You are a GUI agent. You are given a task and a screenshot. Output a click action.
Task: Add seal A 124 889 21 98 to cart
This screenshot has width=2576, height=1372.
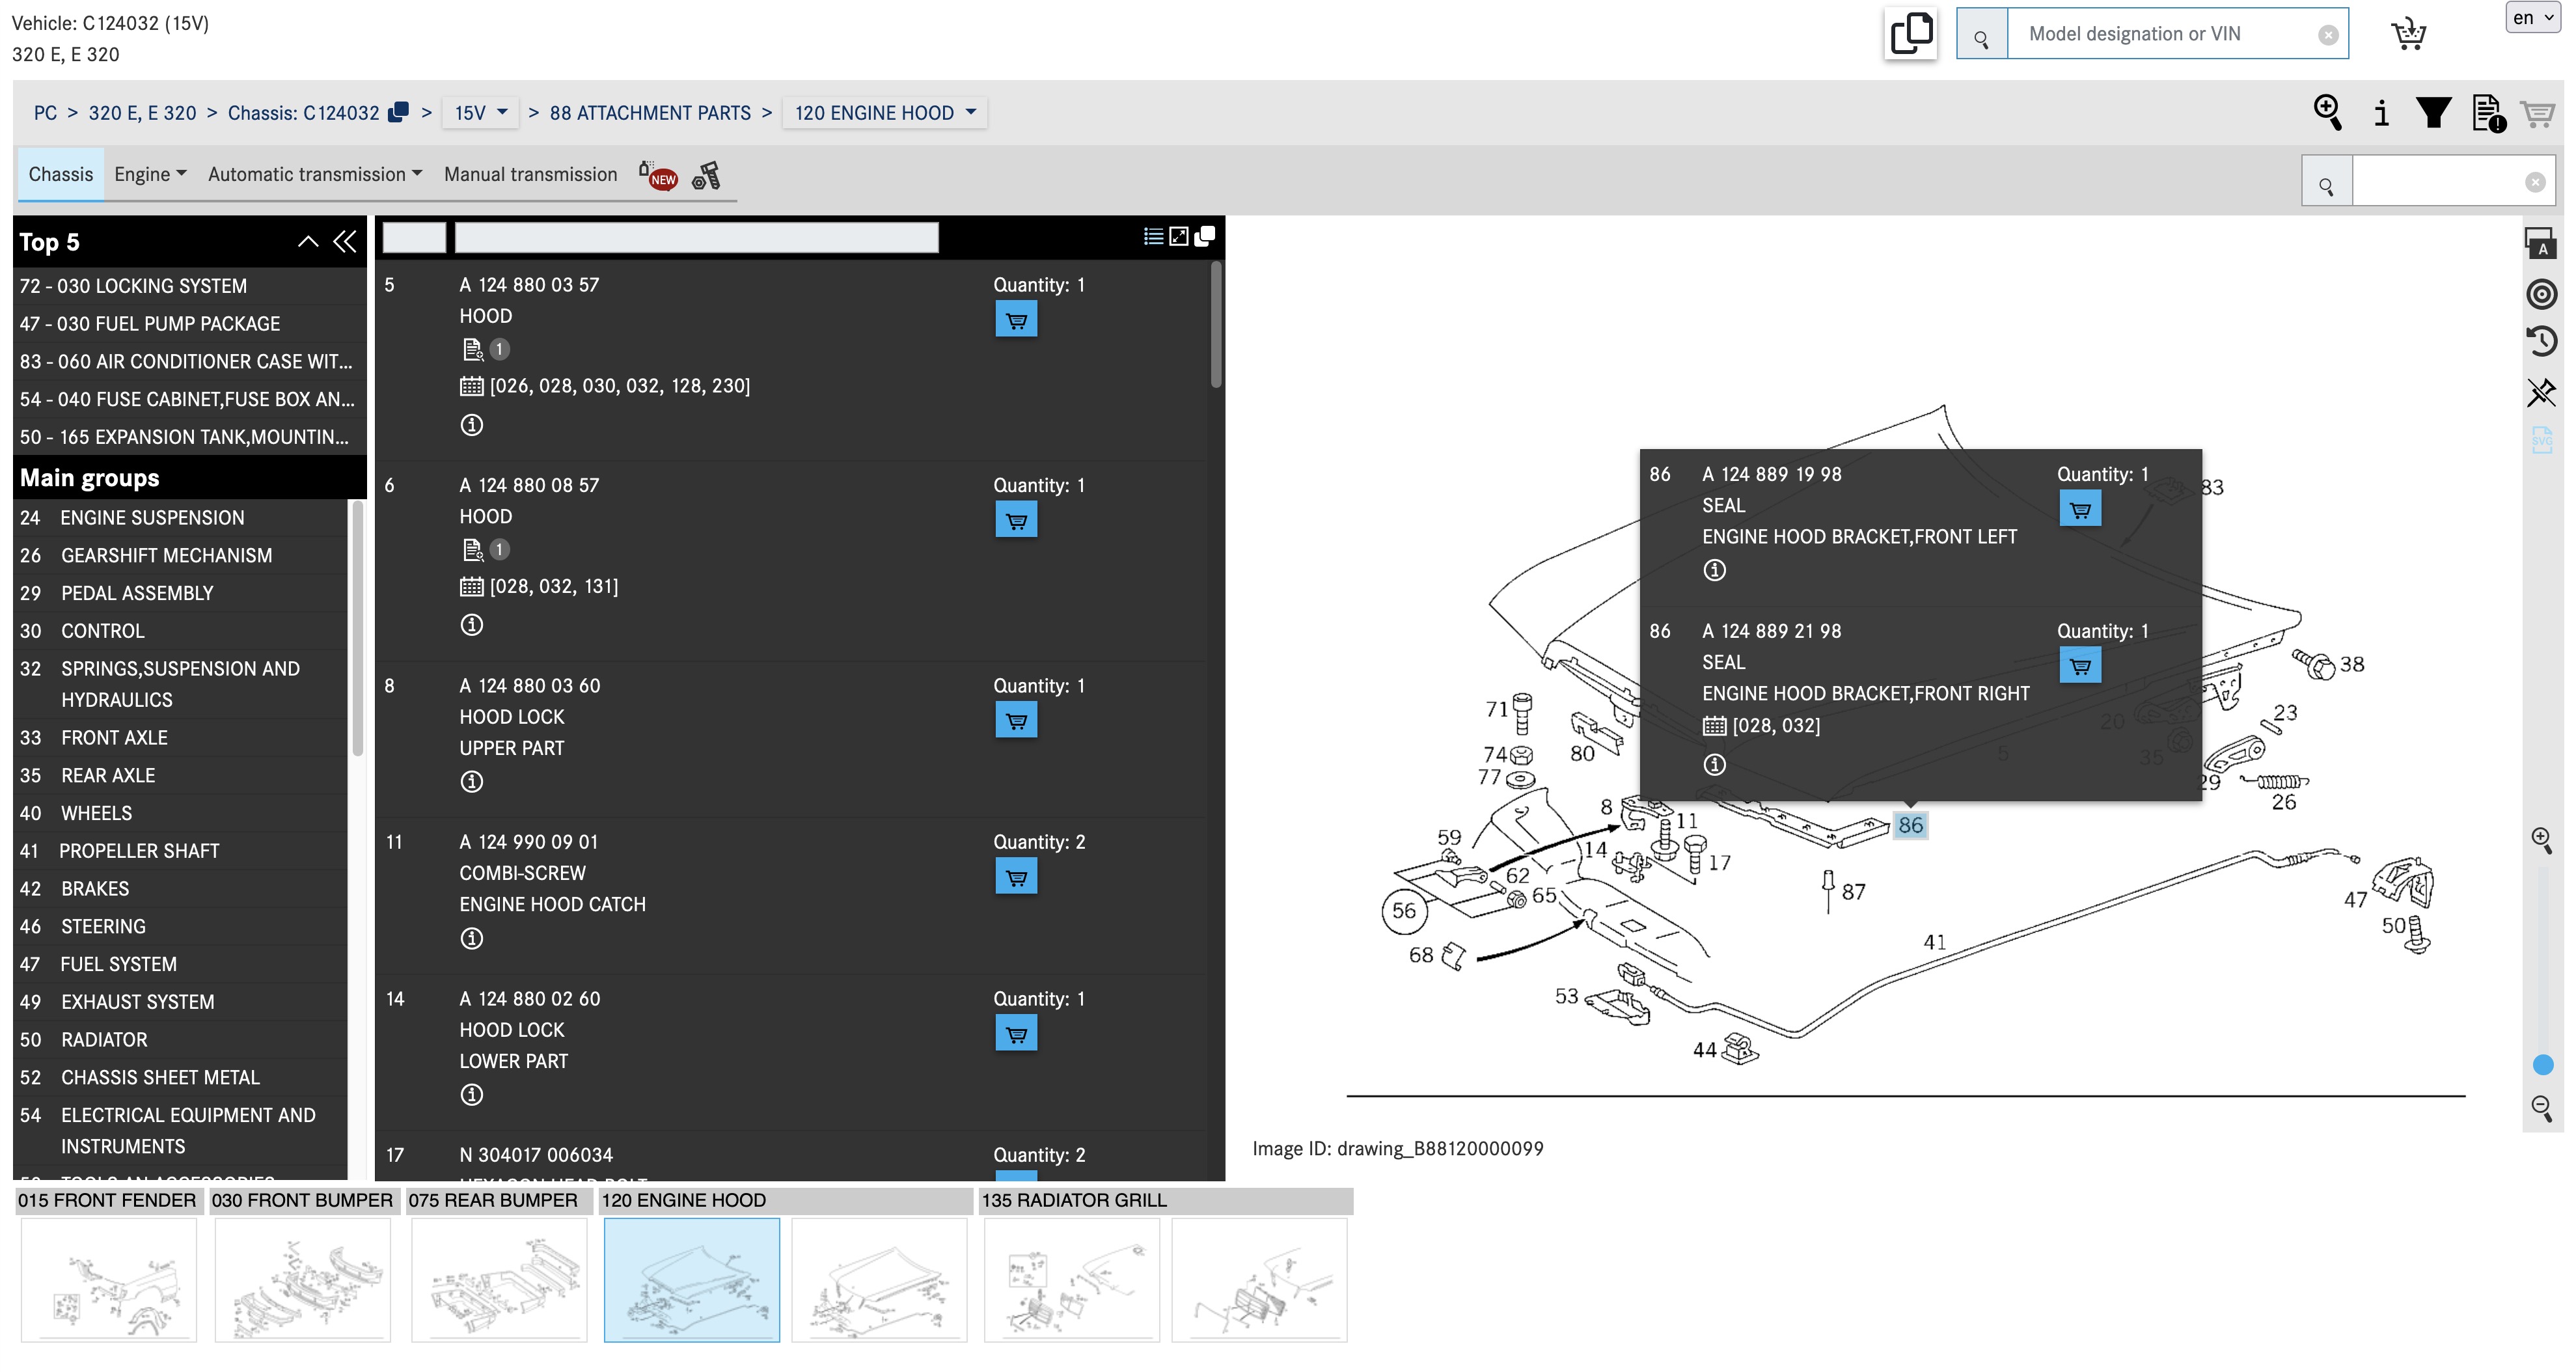pyautogui.click(x=2080, y=666)
